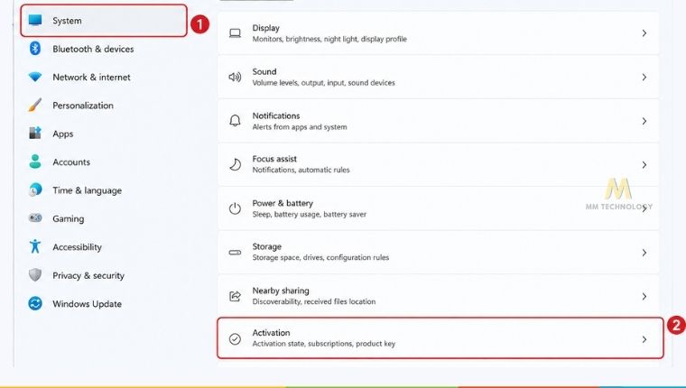Open Time & language label
Viewport: 686px width, 388px height.
pyautogui.click(x=87, y=190)
